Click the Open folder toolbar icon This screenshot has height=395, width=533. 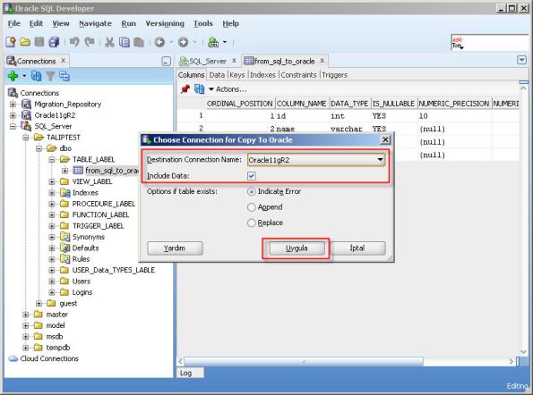(x=25, y=42)
